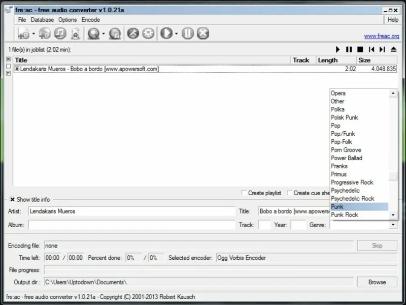Select Polka in the genre list
406x305 pixels.
pos(359,109)
